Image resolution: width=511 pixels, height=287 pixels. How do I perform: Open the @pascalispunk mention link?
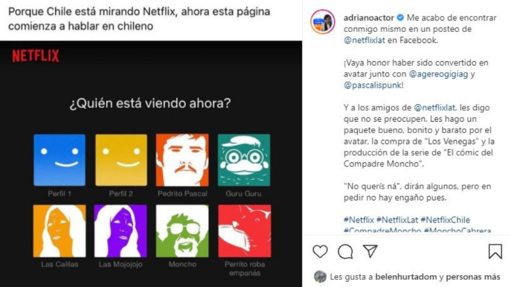(x=372, y=85)
